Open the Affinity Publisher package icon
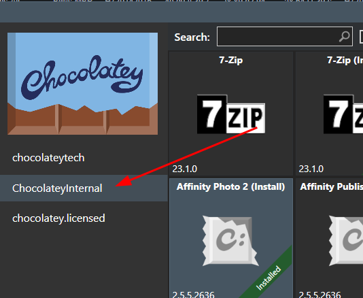This screenshot has height=298, width=363. click(x=346, y=241)
